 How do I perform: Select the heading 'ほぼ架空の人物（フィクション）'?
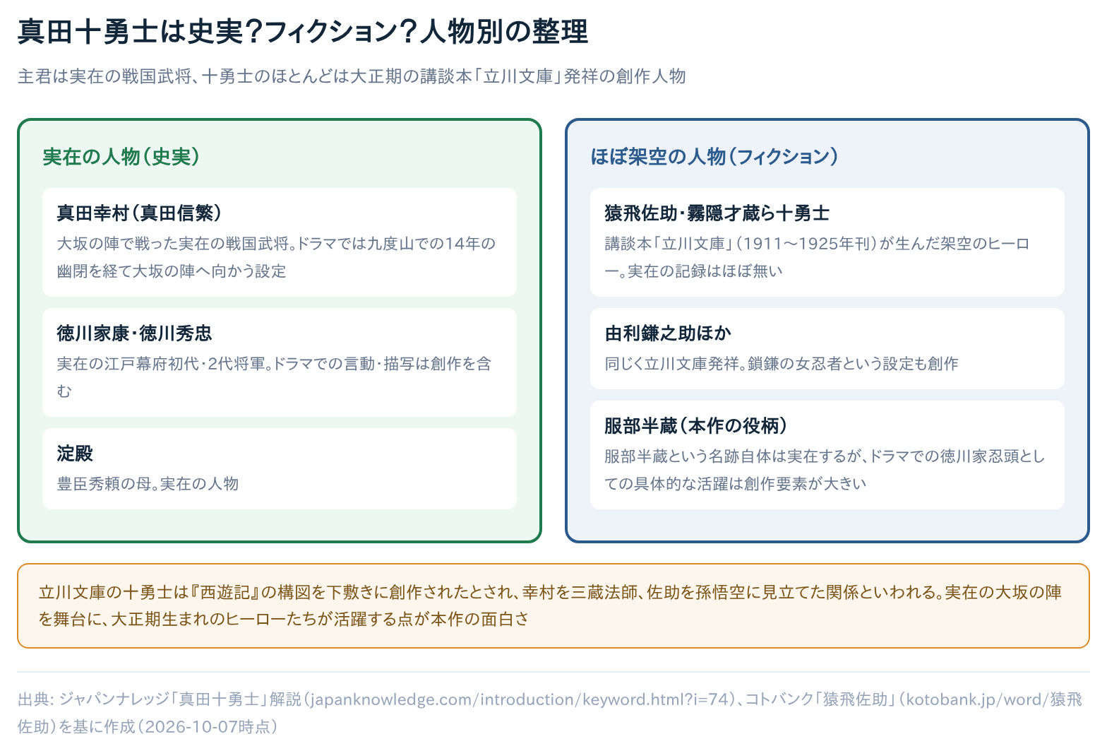714,157
